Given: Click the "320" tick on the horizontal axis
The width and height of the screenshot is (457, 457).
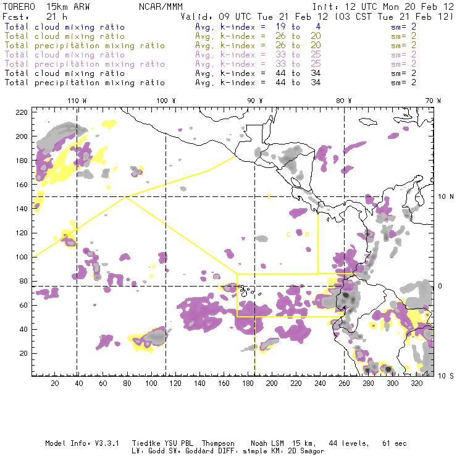Looking at the screenshot, I should pos(416,384).
